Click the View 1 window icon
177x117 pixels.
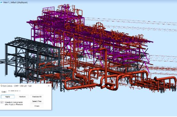pos(1,2)
